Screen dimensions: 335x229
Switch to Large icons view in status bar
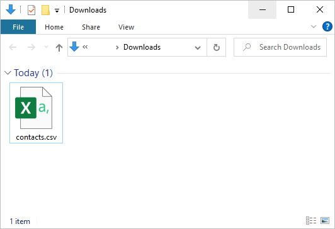325,220
